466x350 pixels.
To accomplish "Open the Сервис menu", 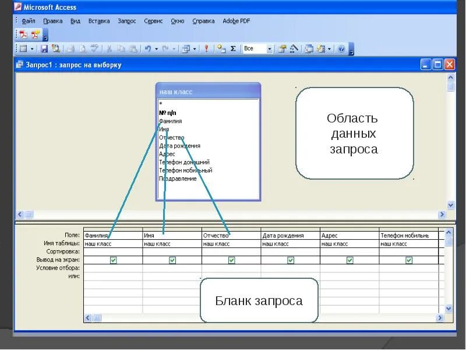I will (153, 21).
